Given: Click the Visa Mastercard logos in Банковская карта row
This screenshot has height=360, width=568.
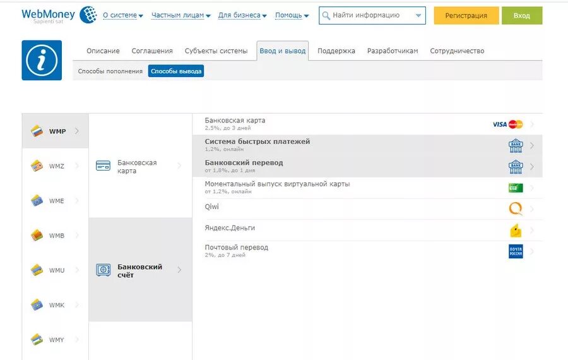Looking at the screenshot, I should pos(508,124).
